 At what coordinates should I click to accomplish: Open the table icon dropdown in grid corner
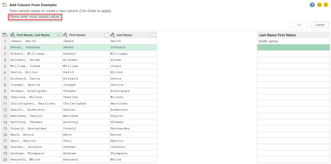[x=5, y=35]
